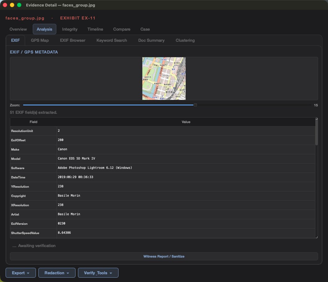Click the Copyright field name cell

pyautogui.click(x=33, y=196)
